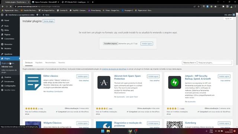The image size is (238, 134).
Task: Click Escolher arquivo to choose file
Action: click(110, 44)
